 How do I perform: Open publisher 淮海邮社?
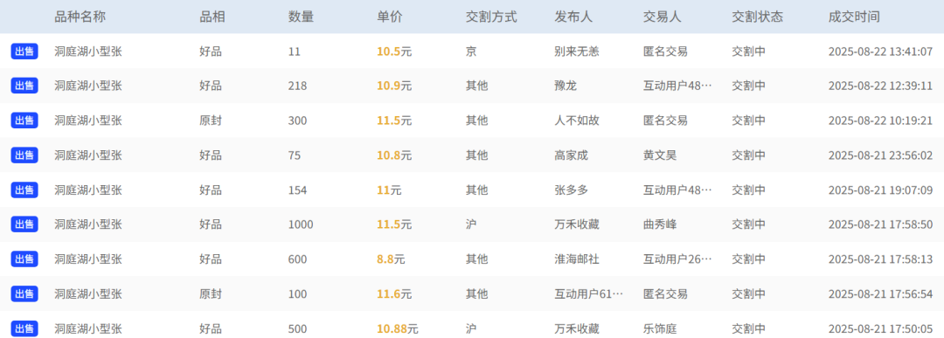tap(576, 259)
